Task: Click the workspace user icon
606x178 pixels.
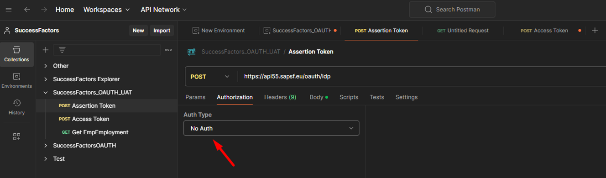Action: point(7,31)
